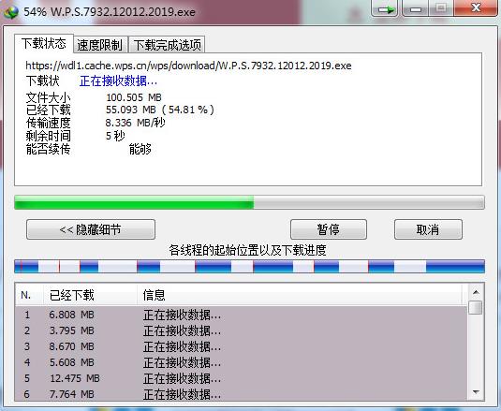Click the << 隐藏细节 button

[x=91, y=229]
